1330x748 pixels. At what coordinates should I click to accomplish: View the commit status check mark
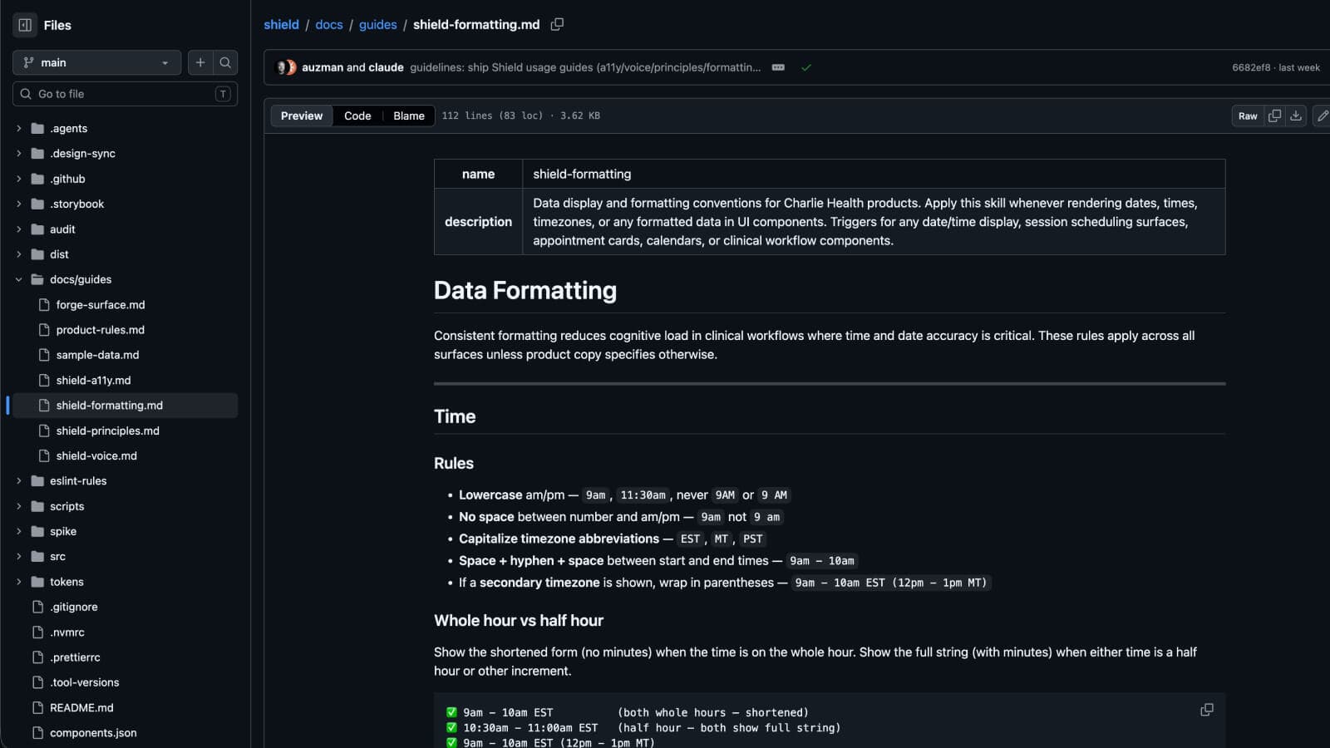click(805, 67)
